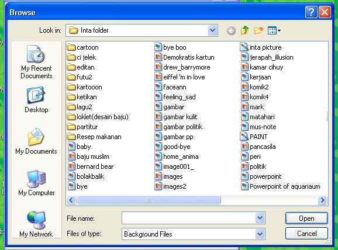
Task: Select file named good-bye
Action: coord(173,147)
